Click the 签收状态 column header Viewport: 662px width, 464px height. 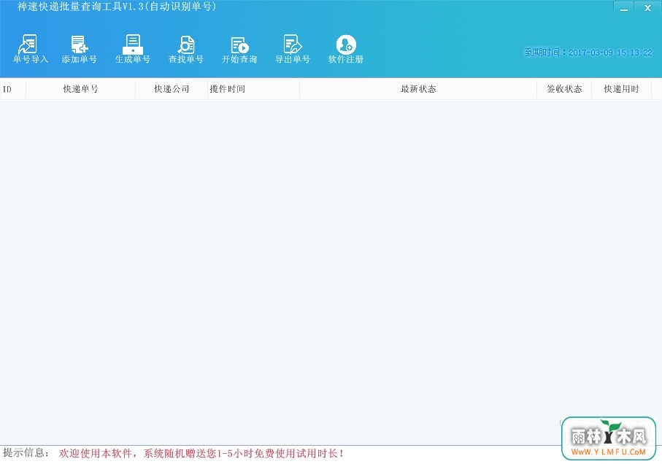[564, 89]
